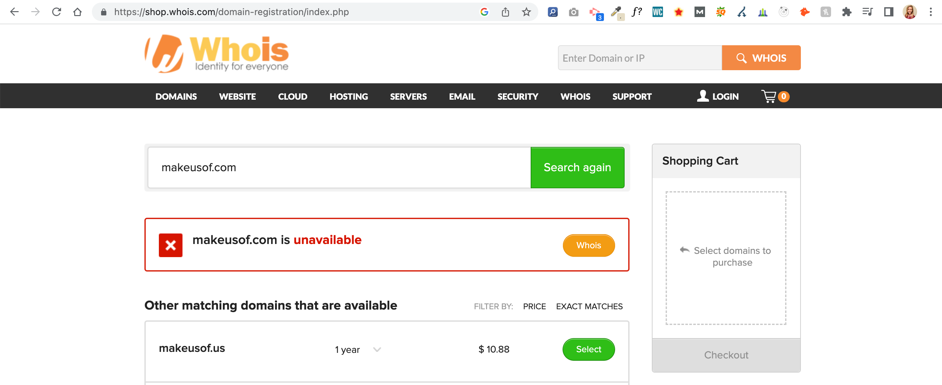Click the browser back arrow
942x385 pixels.
(x=15, y=12)
